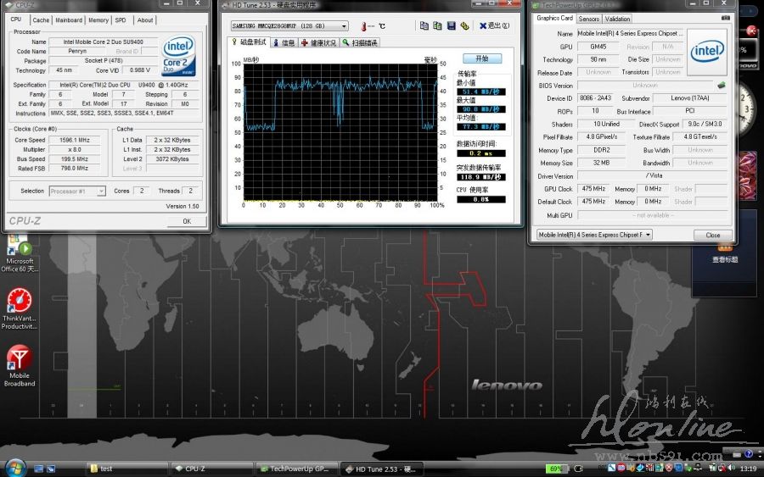Click the first copy icon in HD Tune toolbar
This screenshot has width=764, height=477.
point(424,25)
